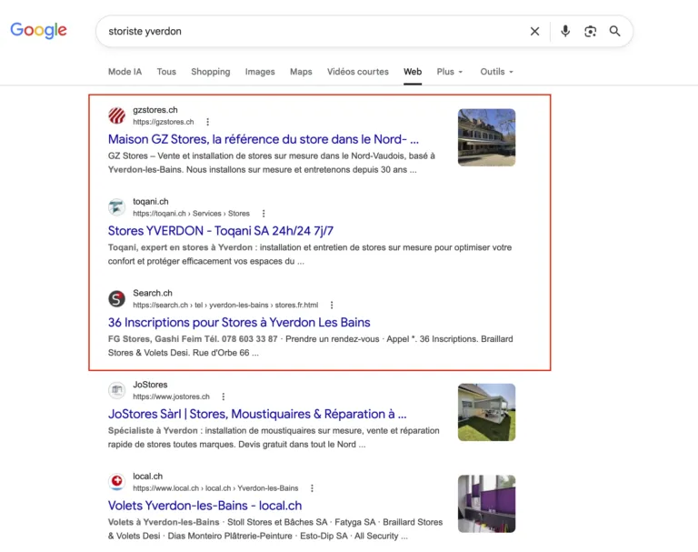Screen dimensions: 698x552
Task: Click the JoStores site name
Action: 151,385
